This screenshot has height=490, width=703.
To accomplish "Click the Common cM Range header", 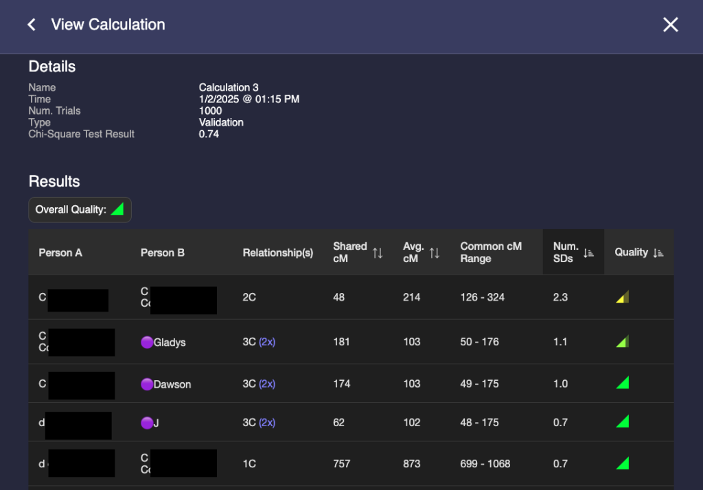I will coord(491,253).
